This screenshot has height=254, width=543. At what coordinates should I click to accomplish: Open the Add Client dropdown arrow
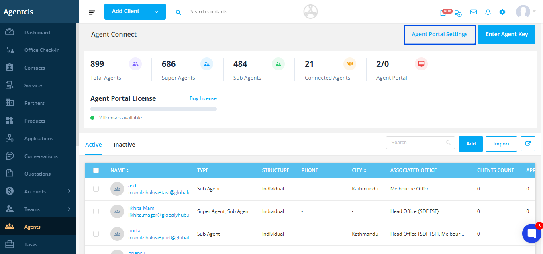click(x=157, y=12)
